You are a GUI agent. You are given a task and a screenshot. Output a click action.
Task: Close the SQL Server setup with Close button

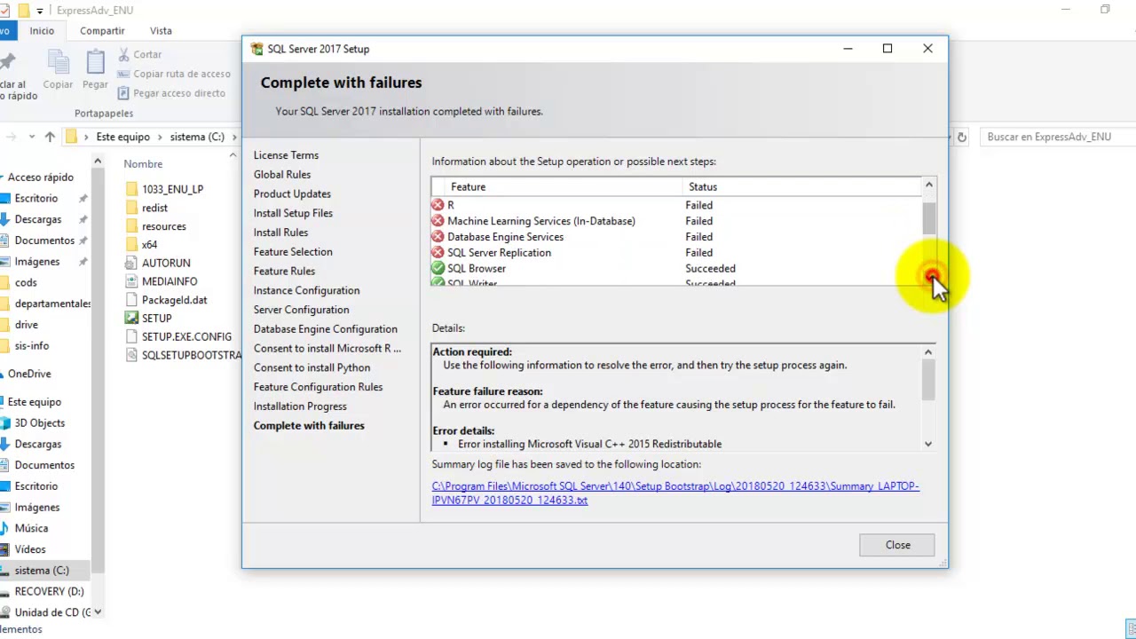coord(897,545)
